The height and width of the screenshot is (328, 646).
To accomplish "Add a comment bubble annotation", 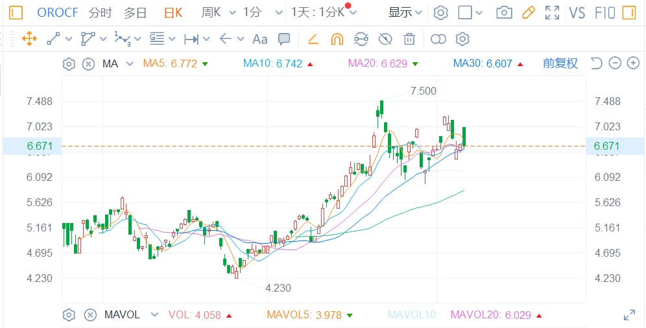I will [284, 40].
